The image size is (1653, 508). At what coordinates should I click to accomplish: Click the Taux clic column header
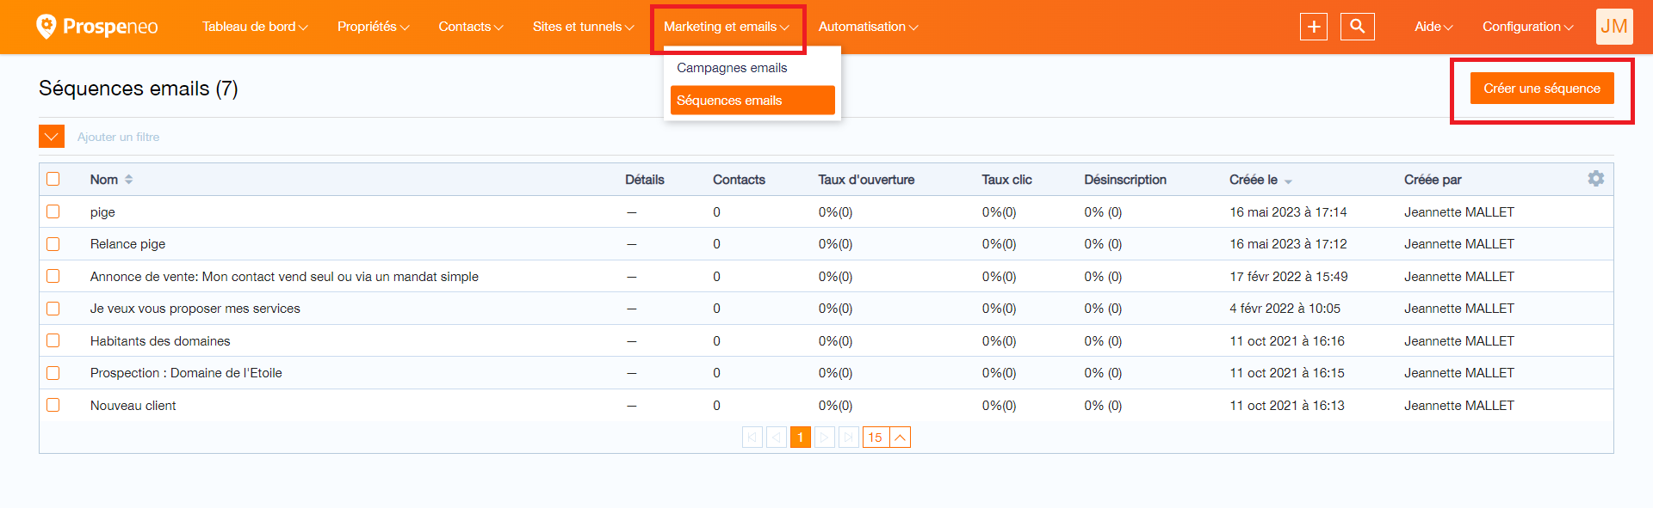1006,180
